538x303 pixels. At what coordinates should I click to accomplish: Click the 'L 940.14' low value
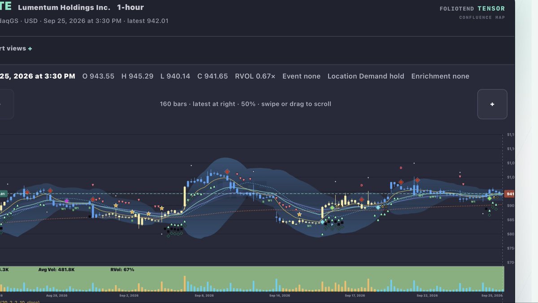click(175, 76)
